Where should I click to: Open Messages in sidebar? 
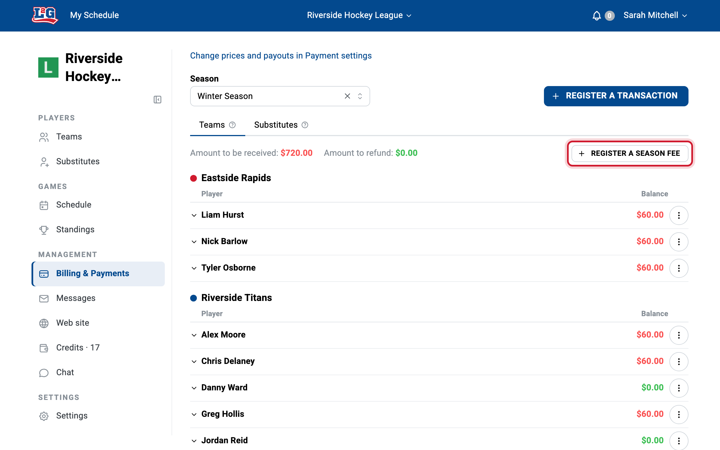[98, 298]
